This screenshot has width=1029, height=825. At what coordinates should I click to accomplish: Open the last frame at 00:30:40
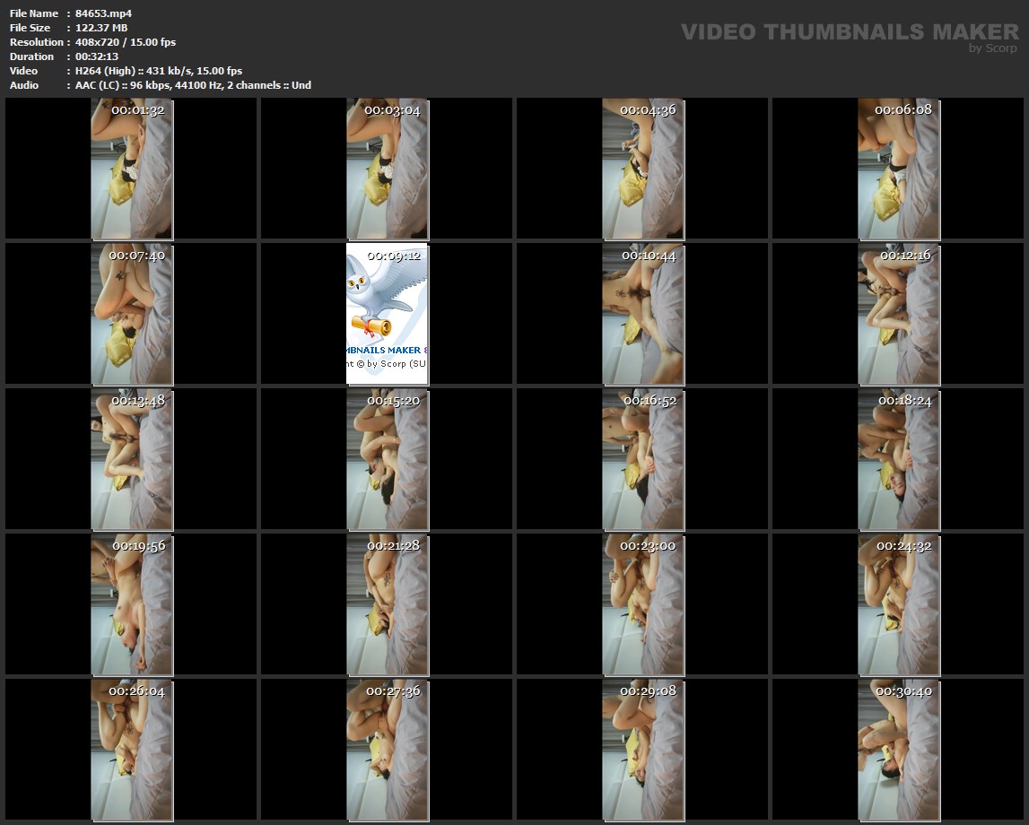898,750
